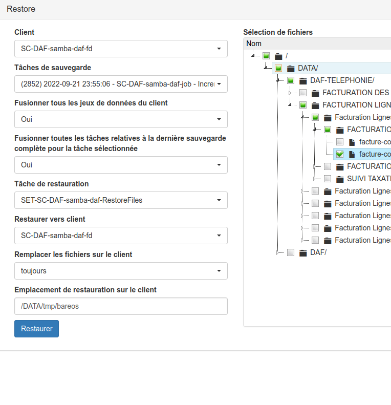
Task: Click the restore location field /DATA/tmp/bareos
Action: coord(121,306)
